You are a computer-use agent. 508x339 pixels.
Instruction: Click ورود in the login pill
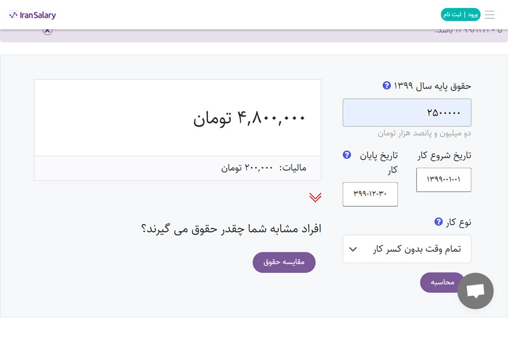point(472,15)
